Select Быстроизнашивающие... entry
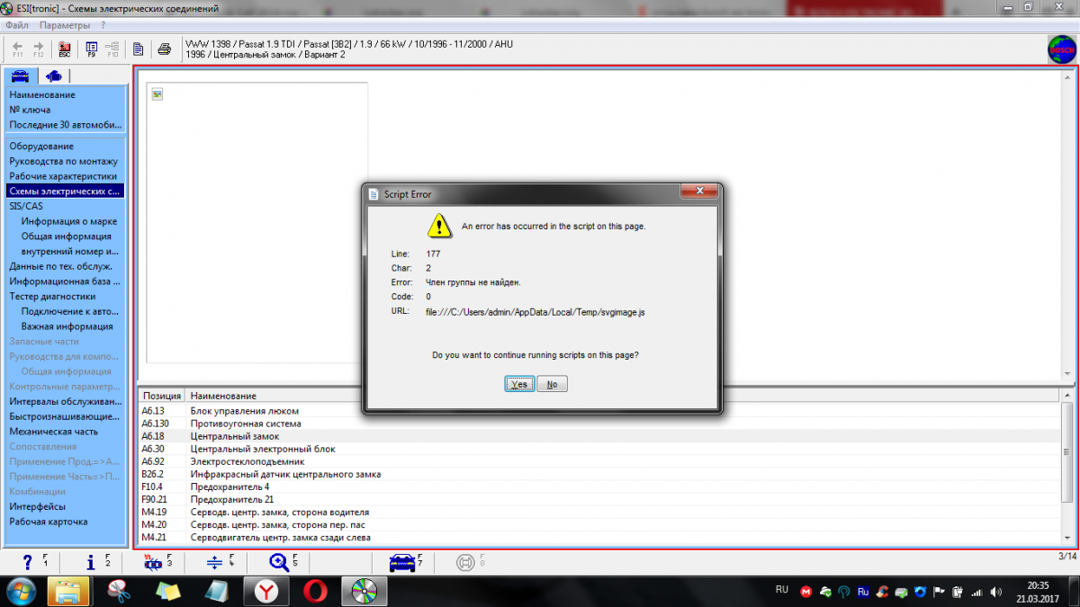This screenshot has width=1080, height=607. 65,416
